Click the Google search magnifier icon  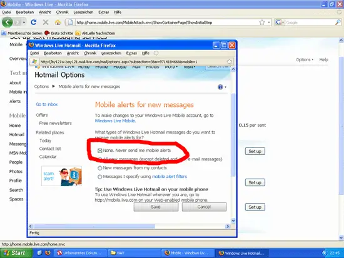[x=338, y=22]
